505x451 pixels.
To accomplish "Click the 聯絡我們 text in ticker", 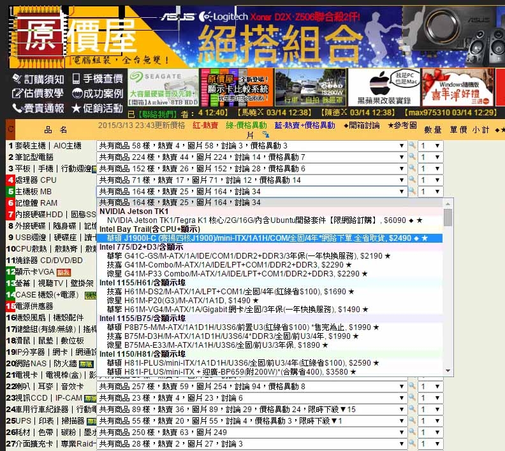I will coord(157,113).
